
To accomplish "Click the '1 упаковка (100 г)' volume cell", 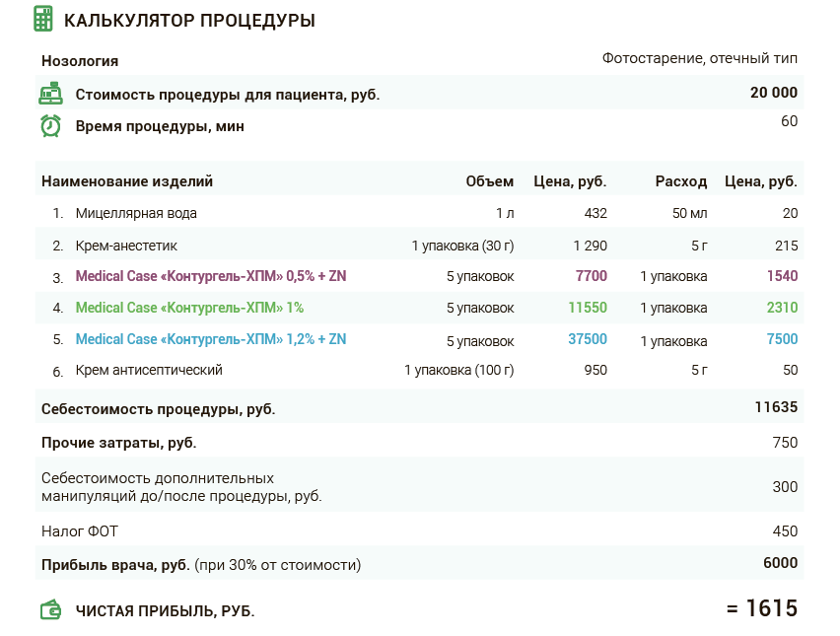I will click(x=459, y=370).
